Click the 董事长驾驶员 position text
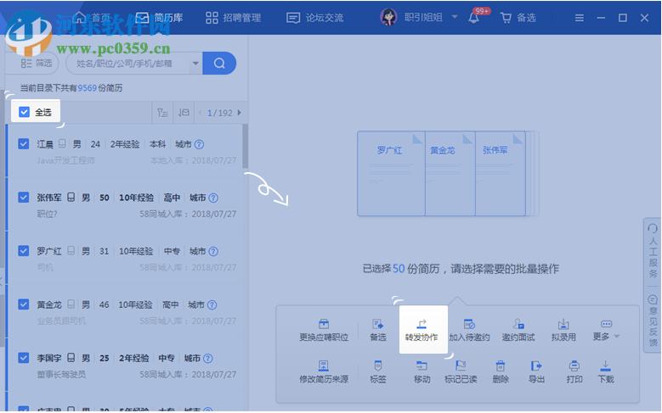Image resolution: width=662 pixels, height=413 pixels. click(61, 375)
